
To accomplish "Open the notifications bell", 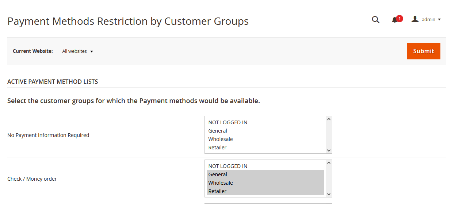I will point(394,20).
